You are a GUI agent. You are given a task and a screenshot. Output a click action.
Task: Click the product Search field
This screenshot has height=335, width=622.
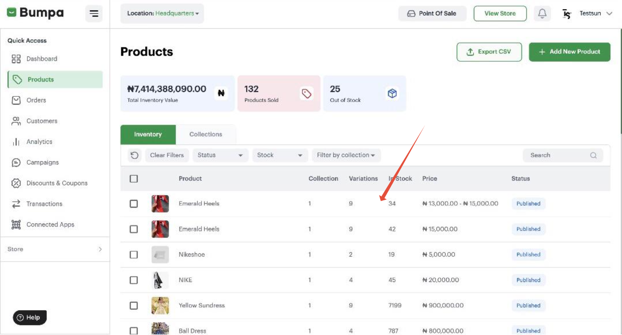(x=563, y=155)
